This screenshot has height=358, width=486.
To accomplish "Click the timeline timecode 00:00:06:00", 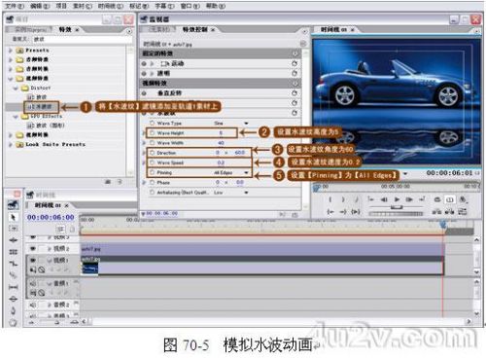I will pos(51,217).
